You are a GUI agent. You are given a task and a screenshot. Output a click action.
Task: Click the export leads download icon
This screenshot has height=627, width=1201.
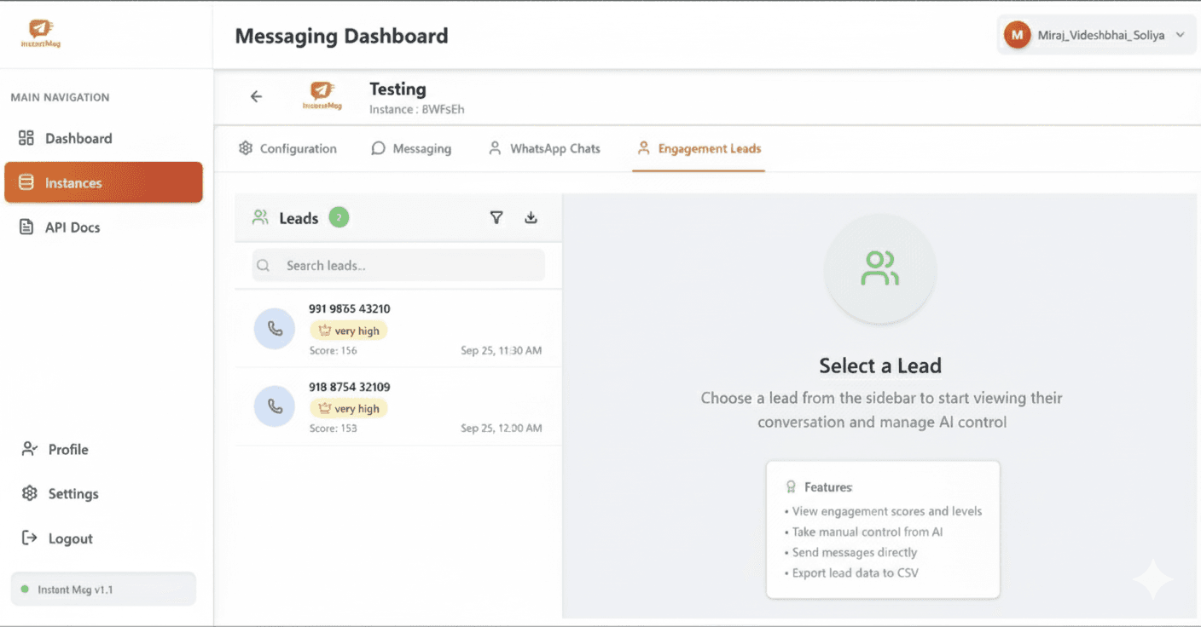click(x=531, y=218)
